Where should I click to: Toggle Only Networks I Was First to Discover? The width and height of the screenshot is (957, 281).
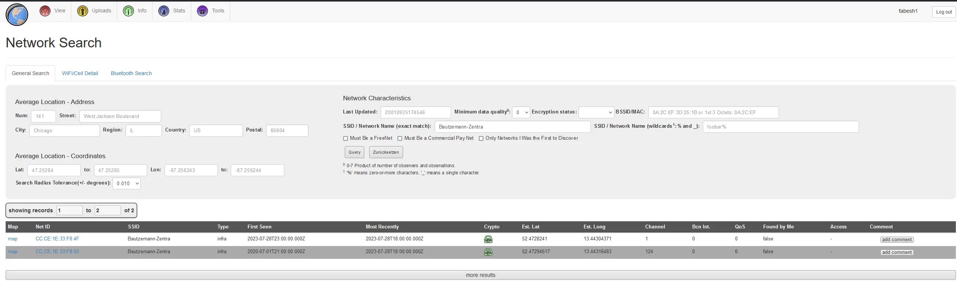481,139
